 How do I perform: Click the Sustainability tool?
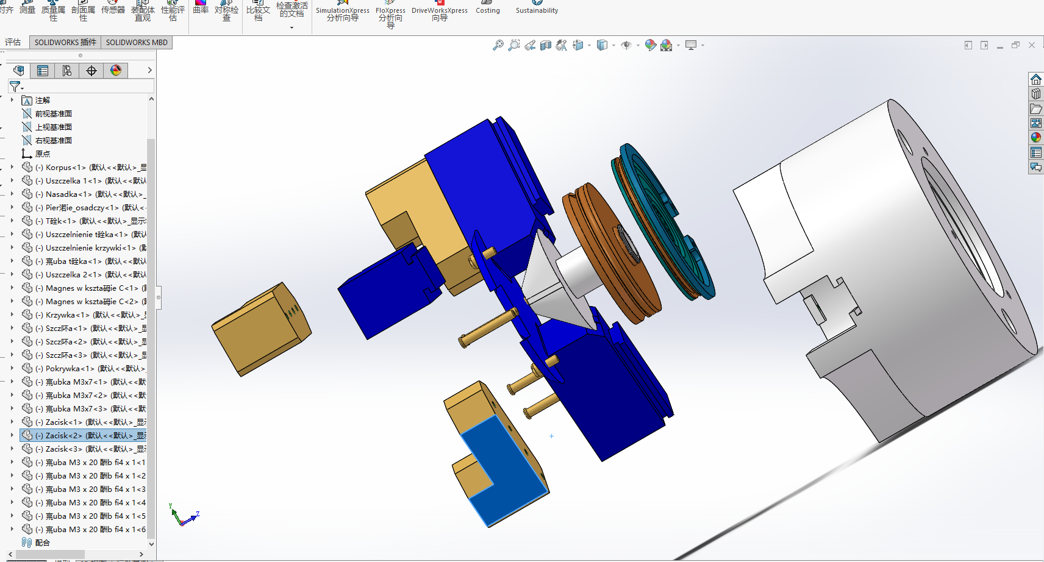coord(537,7)
